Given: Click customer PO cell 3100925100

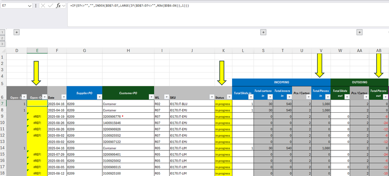Looking at the screenshot, I should (128, 173).
